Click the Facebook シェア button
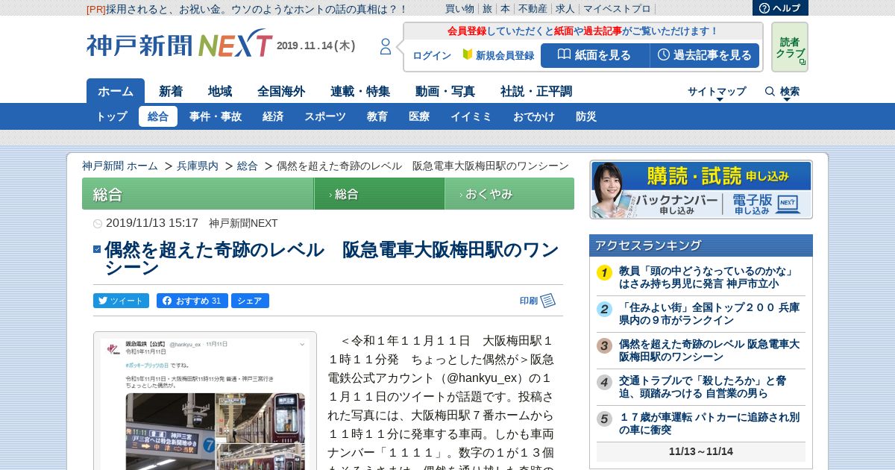 [x=250, y=301]
